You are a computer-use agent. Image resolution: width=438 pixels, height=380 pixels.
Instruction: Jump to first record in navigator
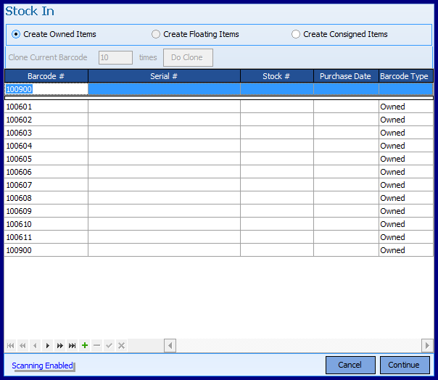10,346
